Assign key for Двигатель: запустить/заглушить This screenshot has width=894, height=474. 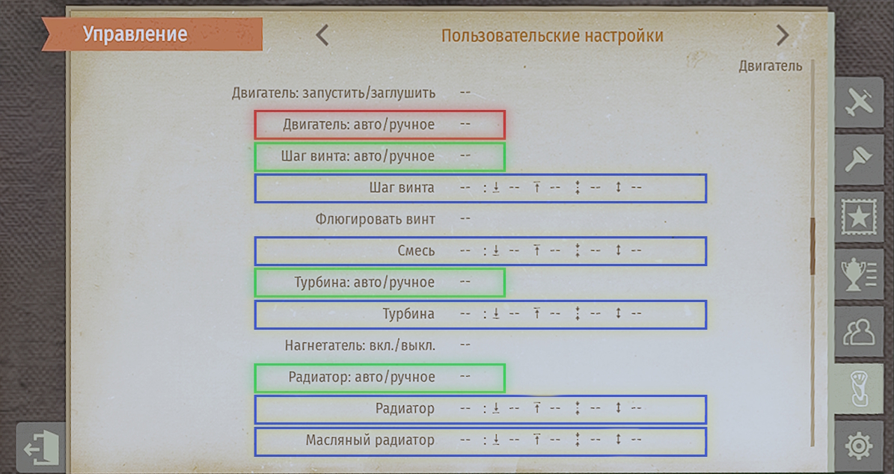coord(465,93)
